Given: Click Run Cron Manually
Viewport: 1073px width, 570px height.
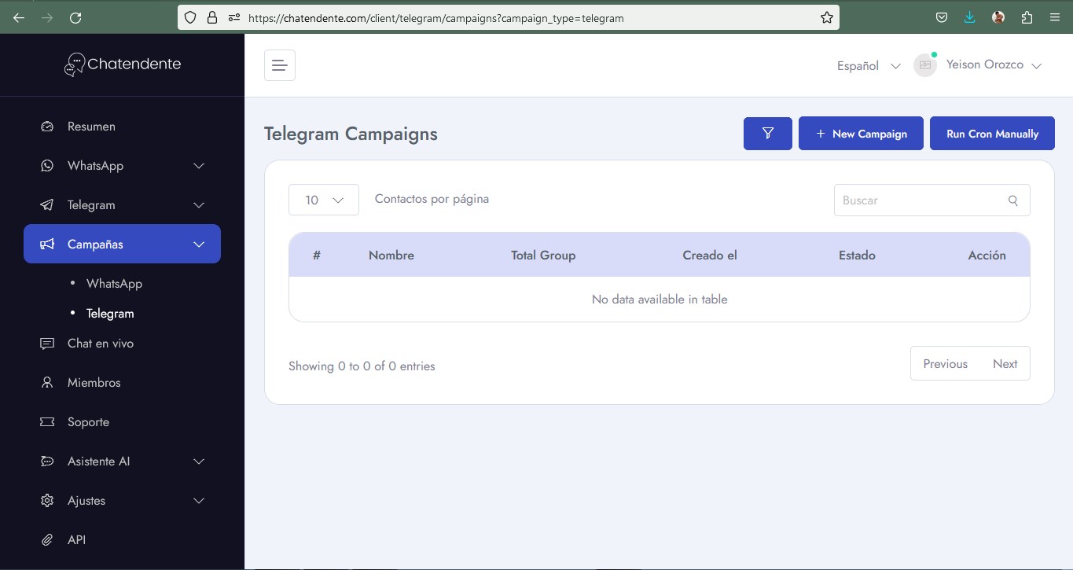Looking at the screenshot, I should tap(992, 134).
